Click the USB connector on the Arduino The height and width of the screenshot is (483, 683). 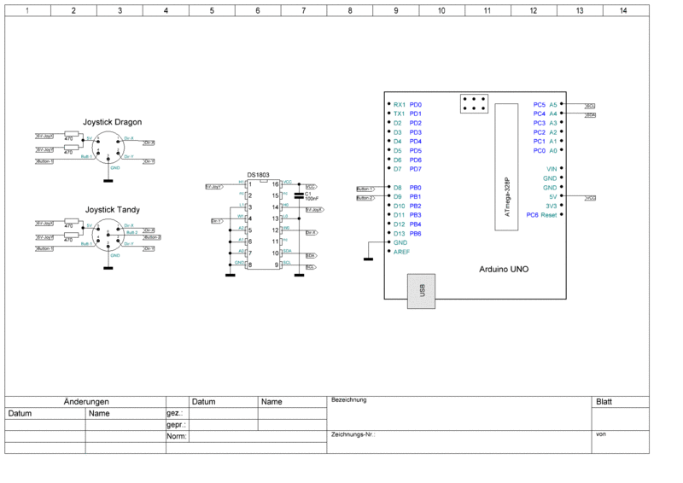[421, 291]
